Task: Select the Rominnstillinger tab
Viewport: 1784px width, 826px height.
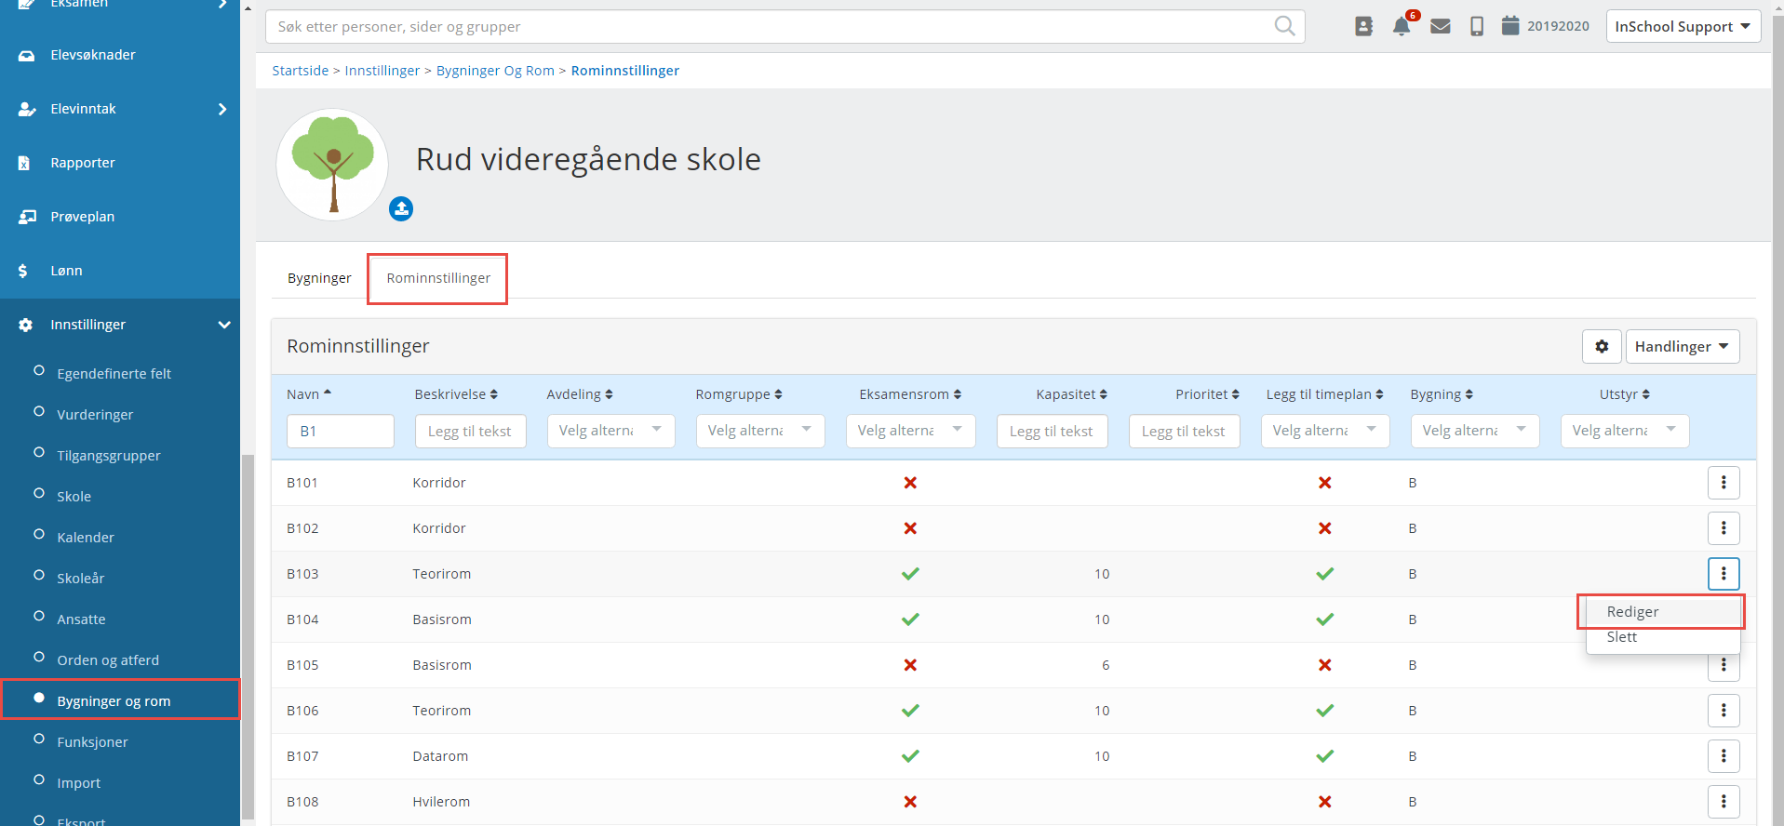Action: (438, 278)
